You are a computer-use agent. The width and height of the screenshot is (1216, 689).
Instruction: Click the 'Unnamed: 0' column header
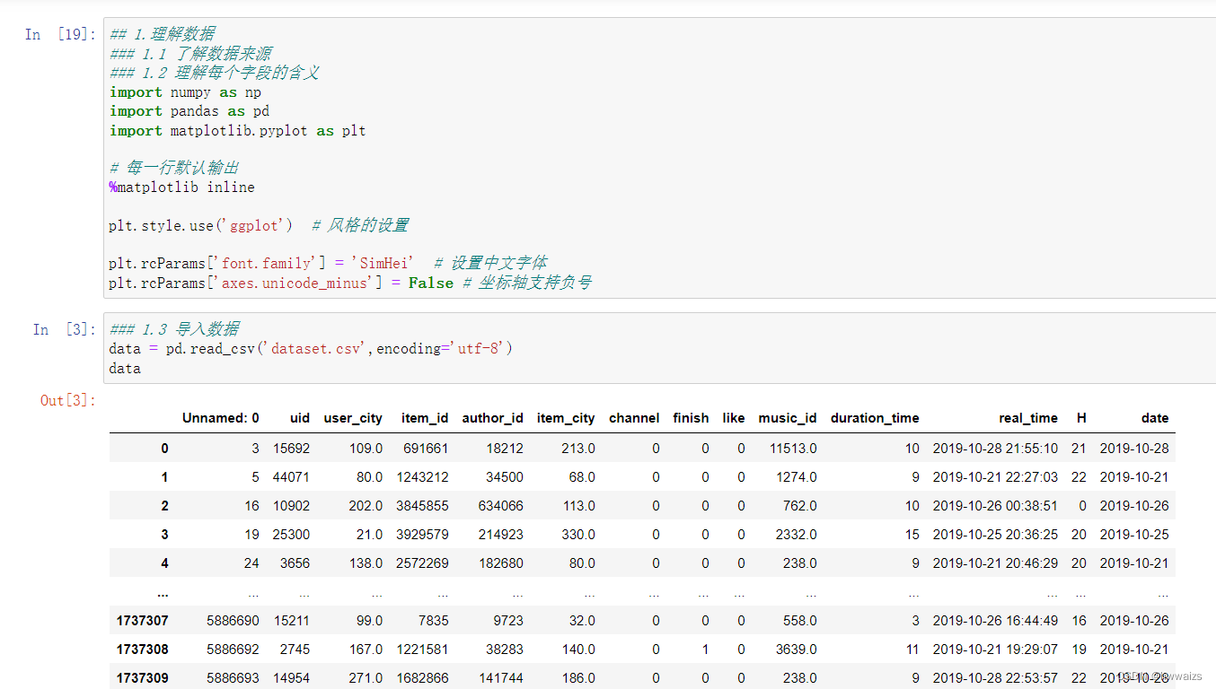coord(221,418)
